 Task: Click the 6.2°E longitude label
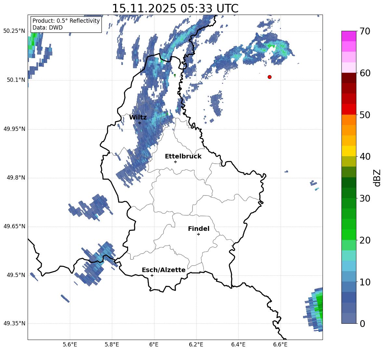tap(196, 345)
